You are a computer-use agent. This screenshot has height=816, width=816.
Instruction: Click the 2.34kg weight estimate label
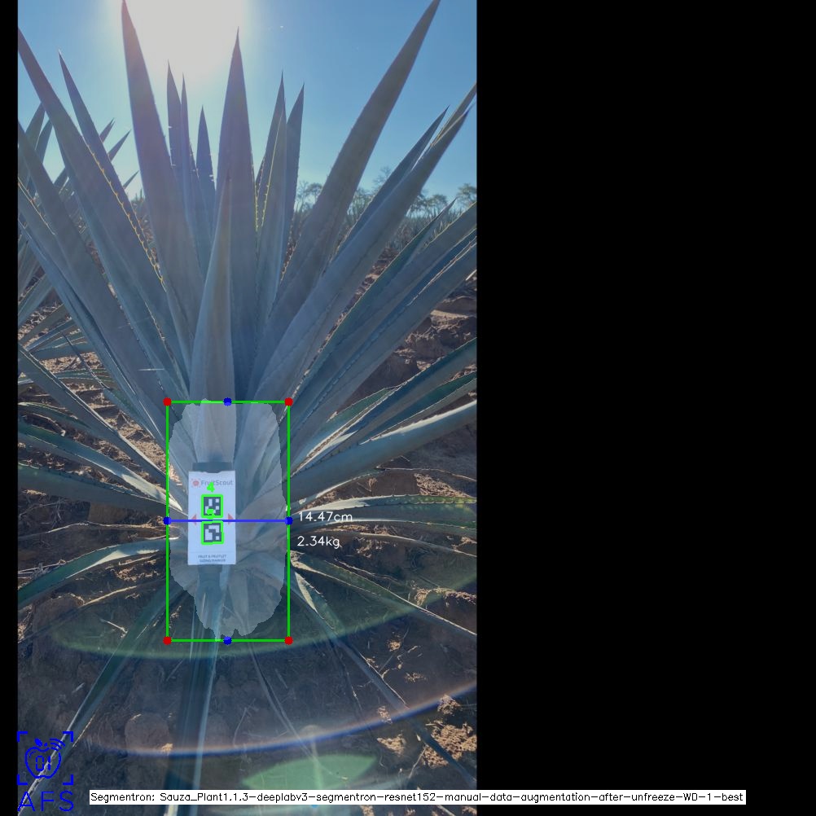coord(318,542)
